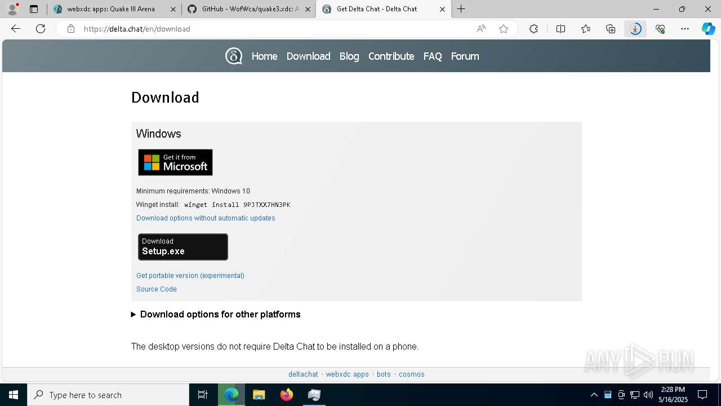Image resolution: width=721 pixels, height=406 pixels.
Task: Close the webxdc apps Quake III tab
Action: point(173,9)
